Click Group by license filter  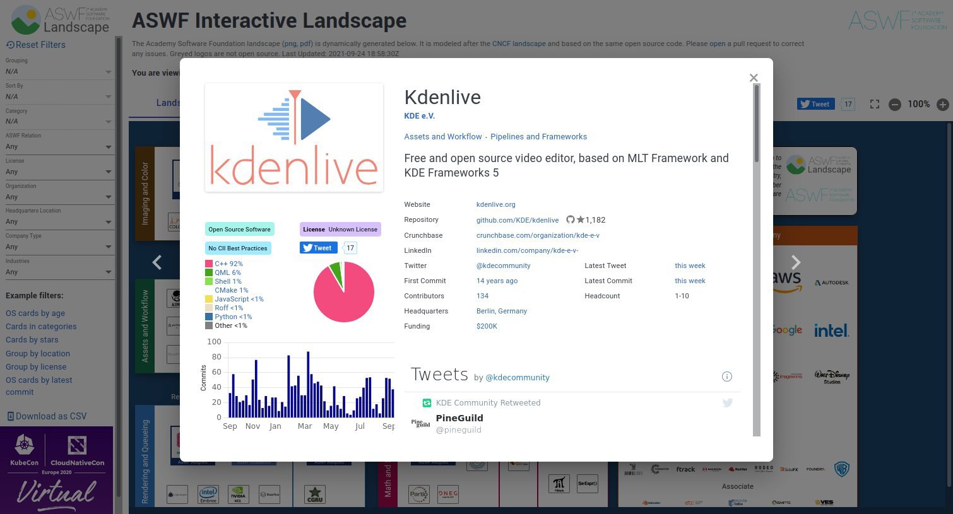point(36,367)
